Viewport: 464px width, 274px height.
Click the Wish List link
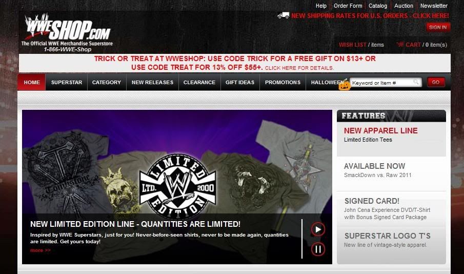pos(352,45)
